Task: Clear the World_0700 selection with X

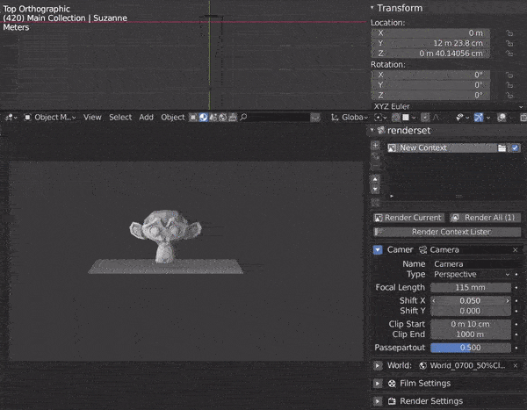Action: click(x=516, y=365)
